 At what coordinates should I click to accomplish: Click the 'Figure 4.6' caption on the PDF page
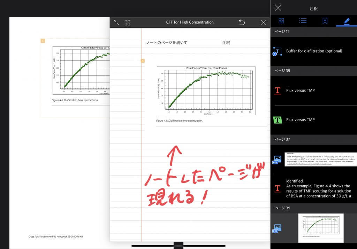75,100
